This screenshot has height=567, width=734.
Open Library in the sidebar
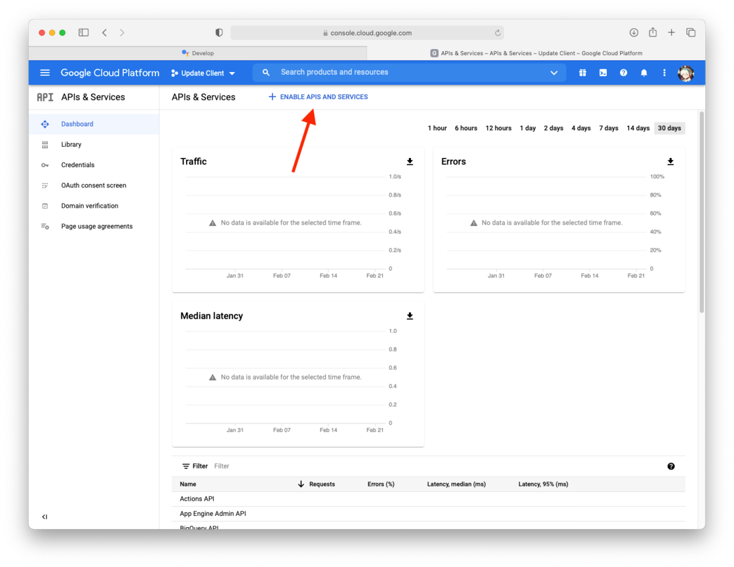(94, 145)
